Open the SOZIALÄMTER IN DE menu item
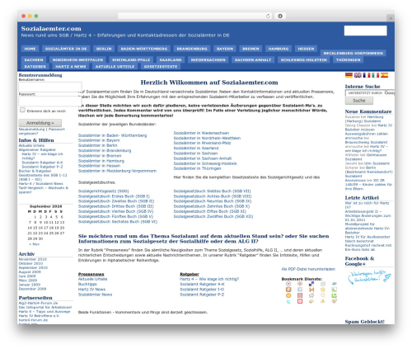Image resolution: width=412 pixels, height=349 pixels. 66,49
